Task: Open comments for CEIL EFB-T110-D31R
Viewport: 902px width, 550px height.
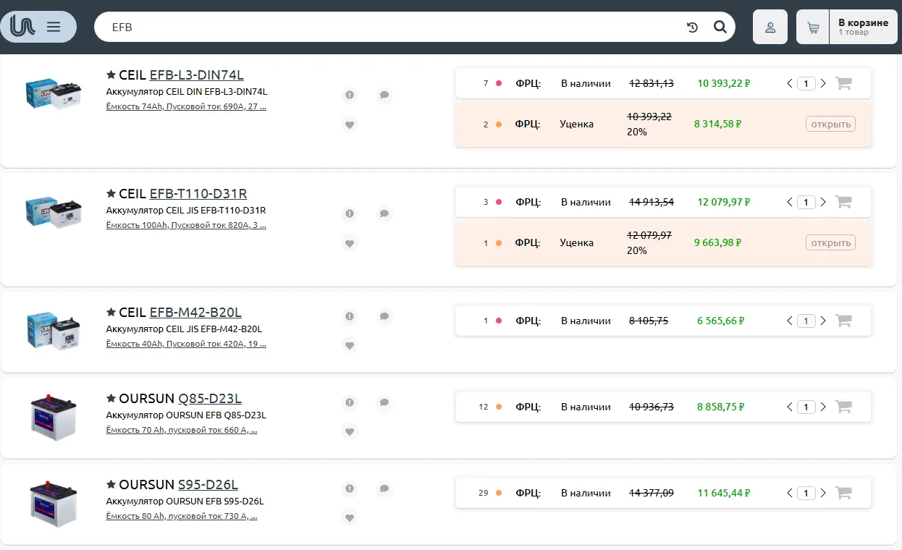Action: 384,213
